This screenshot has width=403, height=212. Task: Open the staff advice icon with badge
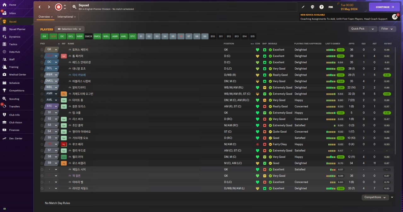[395, 17]
